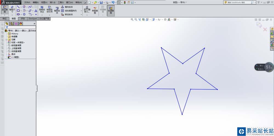Activate the Spline sketch tool
Viewport: 274px width, 136px height.
30,7
